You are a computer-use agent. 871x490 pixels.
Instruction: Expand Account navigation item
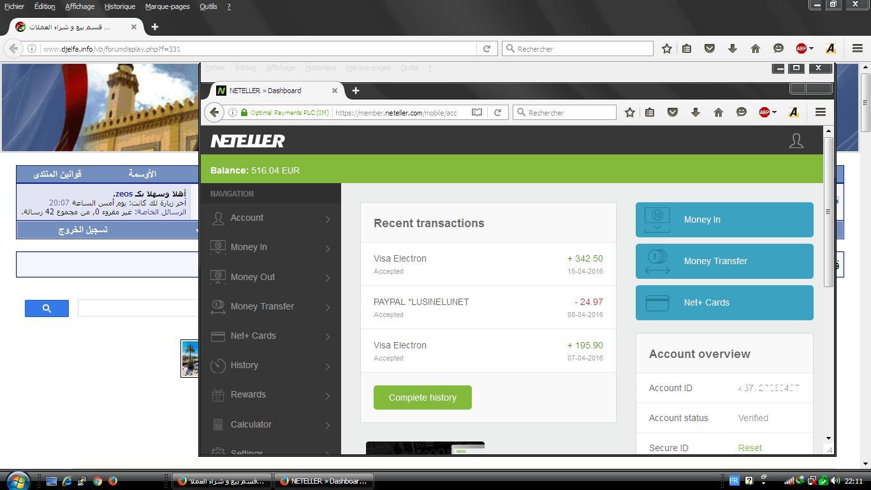(270, 218)
